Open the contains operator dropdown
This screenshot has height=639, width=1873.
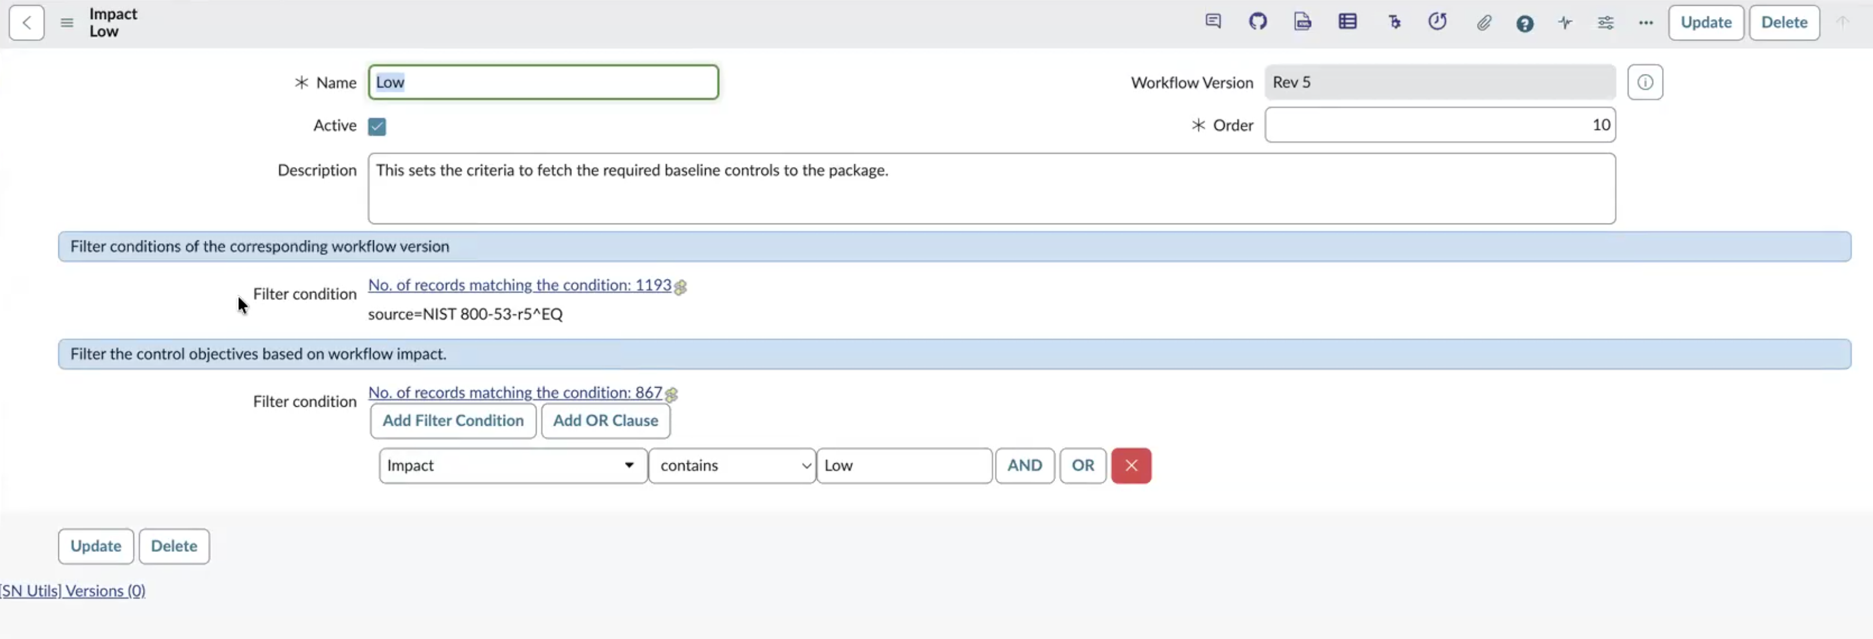click(731, 466)
